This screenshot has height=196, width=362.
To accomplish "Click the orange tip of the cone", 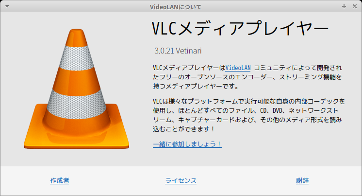I will tap(76, 37).
